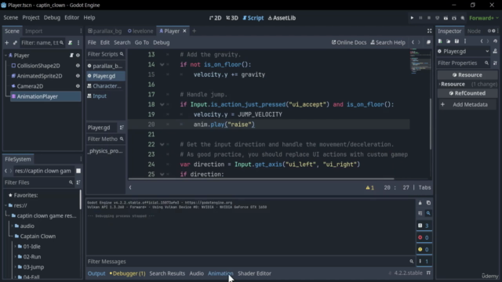Close the Player scene tab
Image resolution: width=502 pixels, height=282 pixels.
(184, 31)
